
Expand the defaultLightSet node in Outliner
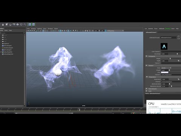click(x=1, y=52)
